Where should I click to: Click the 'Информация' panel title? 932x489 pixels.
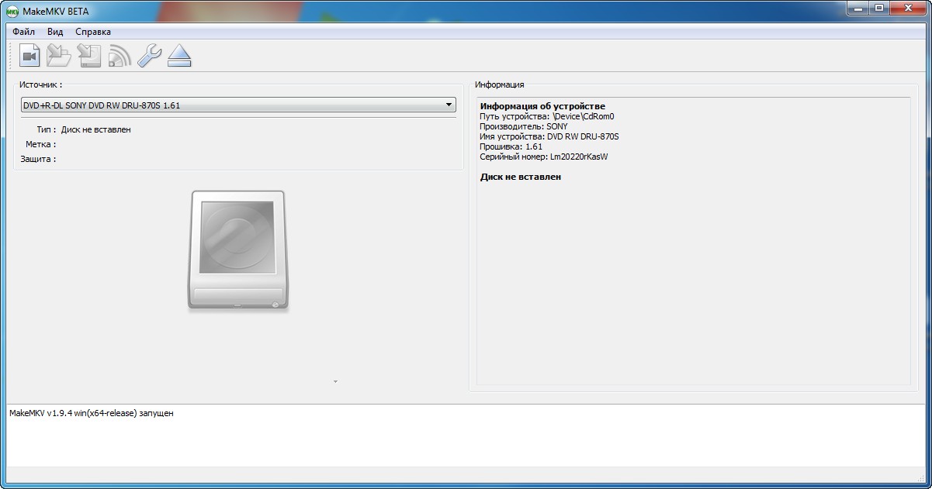pyautogui.click(x=500, y=84)
